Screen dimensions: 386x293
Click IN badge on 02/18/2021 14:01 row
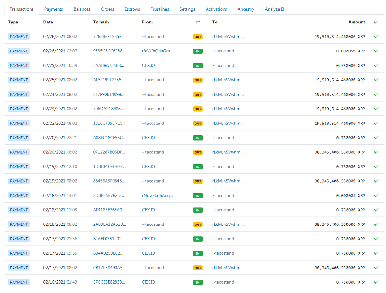(x=198, y=196)
